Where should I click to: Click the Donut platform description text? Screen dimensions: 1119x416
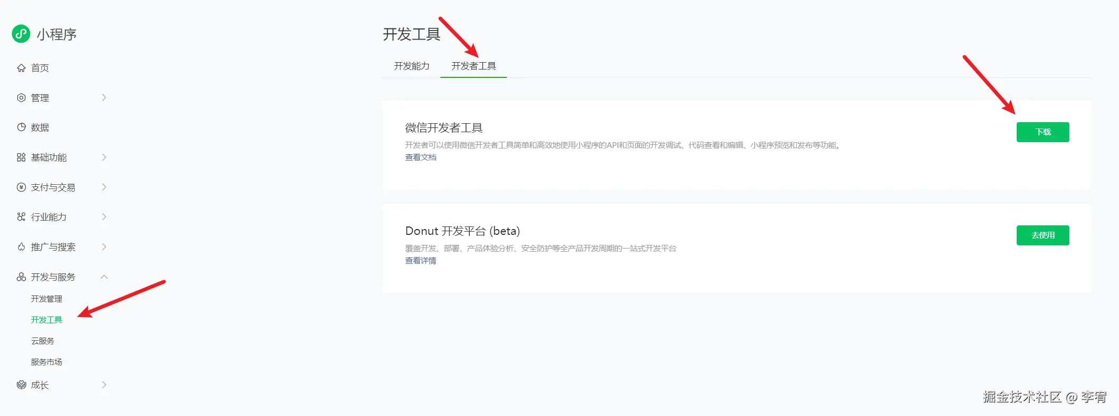541,248
